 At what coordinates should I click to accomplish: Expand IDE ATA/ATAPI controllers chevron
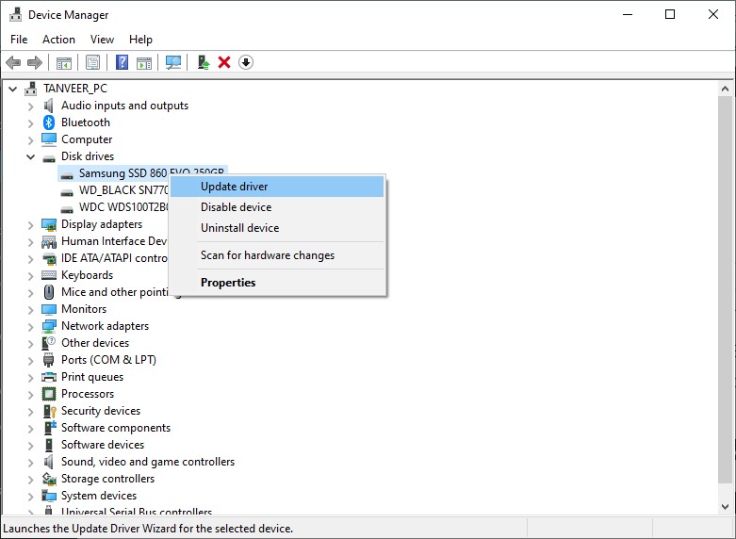pos(31,259)
